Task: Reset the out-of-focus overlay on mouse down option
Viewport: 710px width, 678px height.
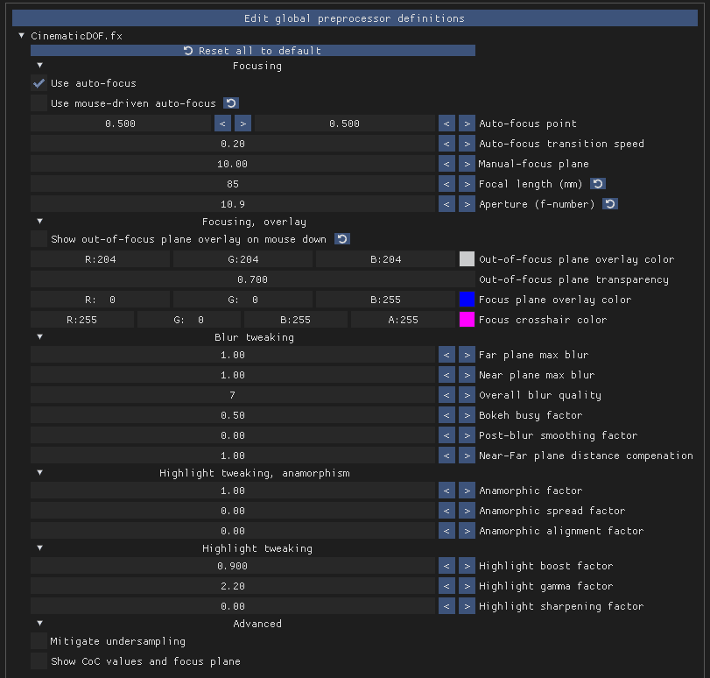Action: 342,239
